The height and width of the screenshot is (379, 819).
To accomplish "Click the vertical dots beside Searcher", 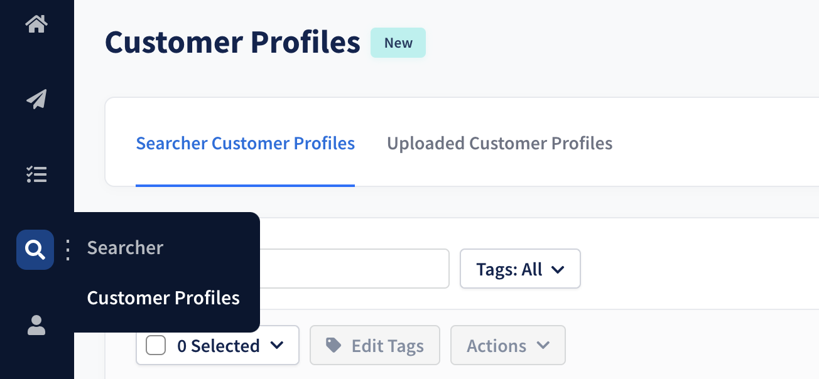I will pyautogui.click(x=68, y=250).
